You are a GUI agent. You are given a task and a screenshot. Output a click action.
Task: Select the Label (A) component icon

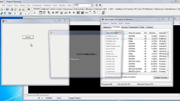(53, 13)
